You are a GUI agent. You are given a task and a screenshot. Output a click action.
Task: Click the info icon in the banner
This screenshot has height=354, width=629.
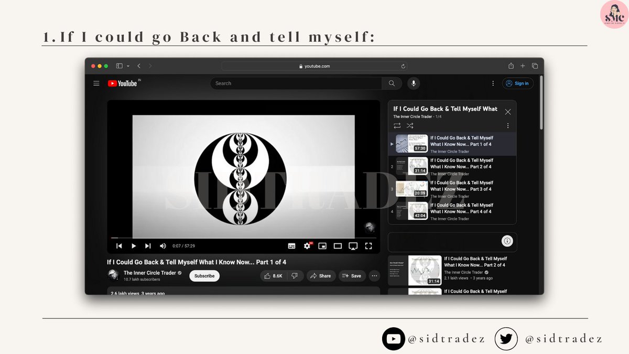[x=507, y=241]
